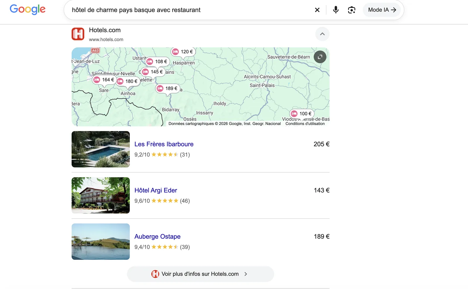Click Saint-Palais label on map
This screenshot has height=289, width=468.
point(262,86)
